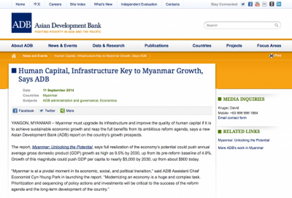
Task: Open ADB Facebook page in header
Action: point(250,4)
